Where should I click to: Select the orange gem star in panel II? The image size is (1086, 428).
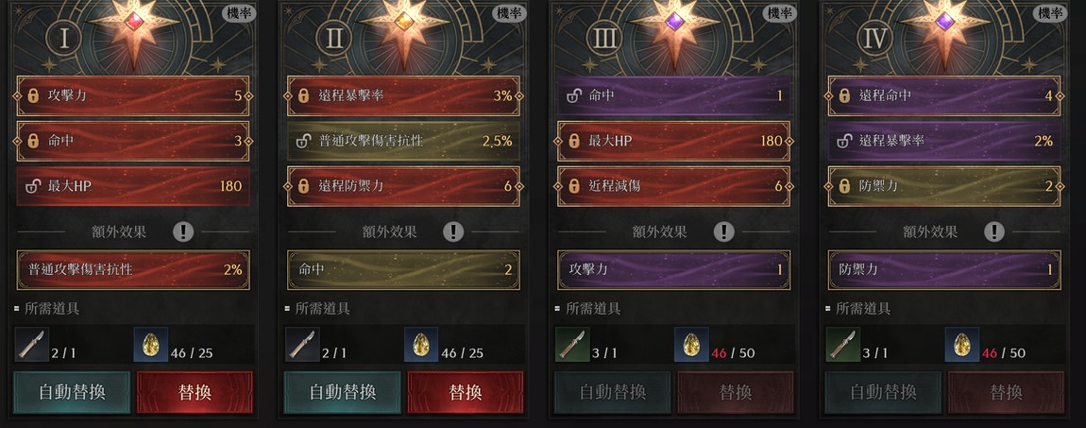[403, 24]
